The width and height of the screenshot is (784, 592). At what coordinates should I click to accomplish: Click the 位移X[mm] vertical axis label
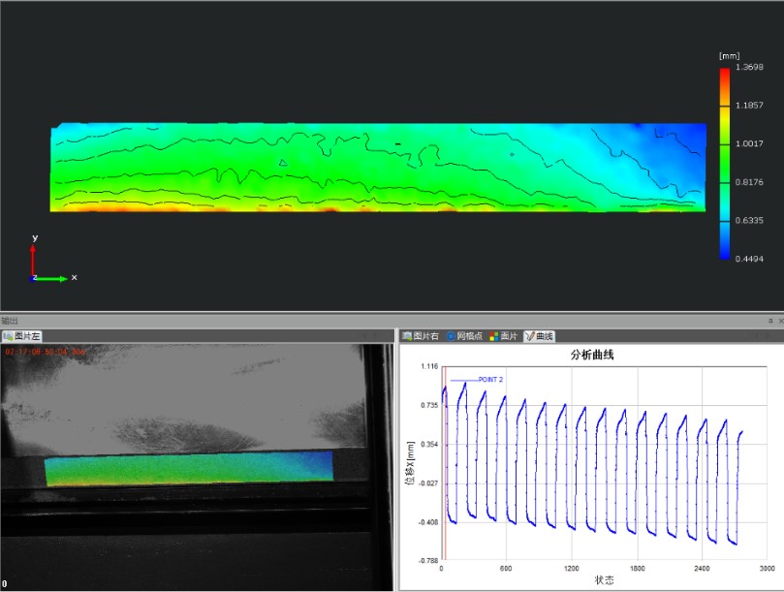click(x=409, y=461)
